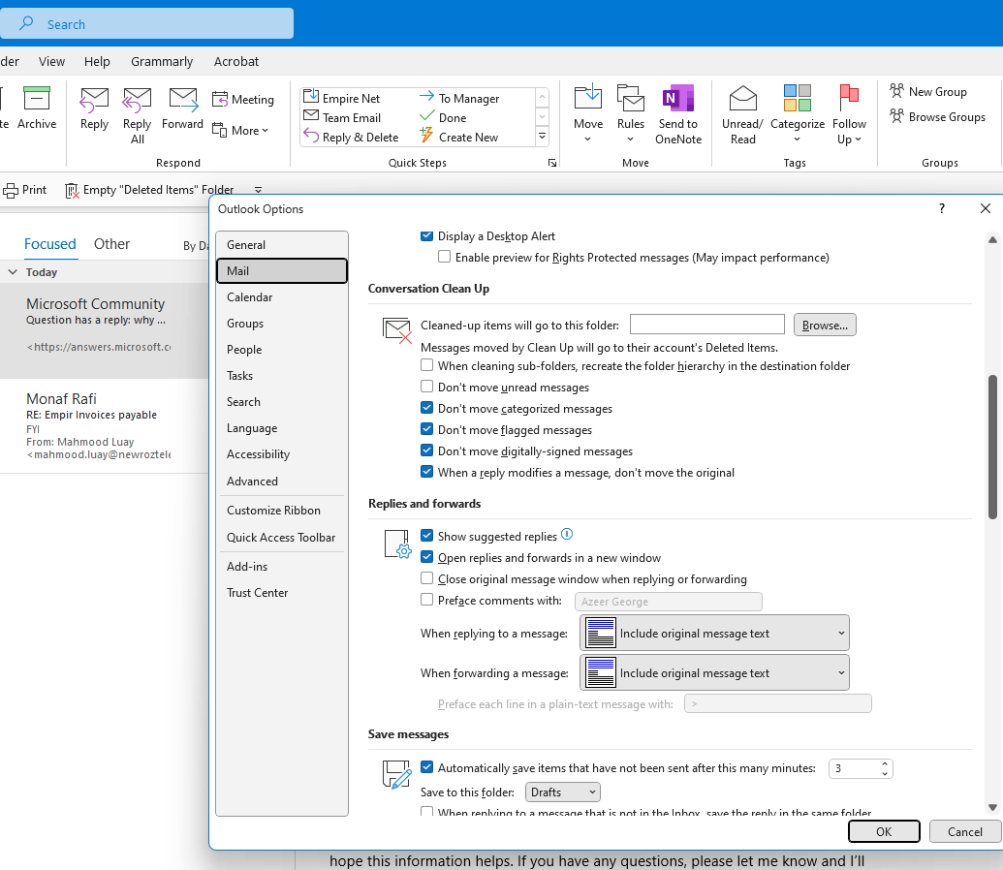Switch to the Other inbox tab
This screenshot has height=870, width=1003.
point(111,244)
